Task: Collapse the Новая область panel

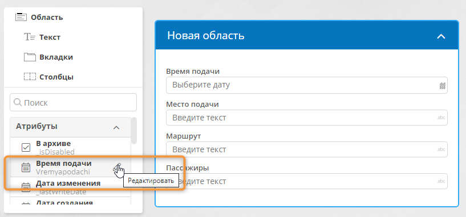Action: [x=441, y=36]
